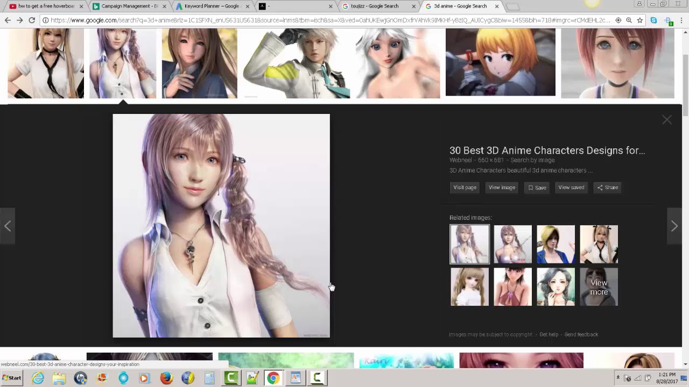This screenshot has height=387, width=689.
Task: Open a new tab
Action: click(x=513, y=7)
